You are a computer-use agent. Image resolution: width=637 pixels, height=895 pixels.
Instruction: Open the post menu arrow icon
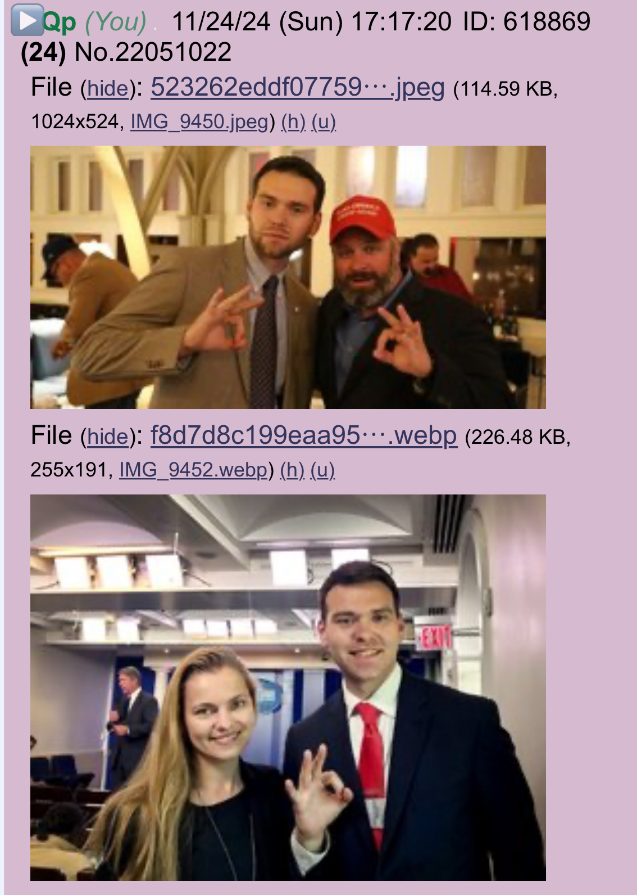pos(27,21)
